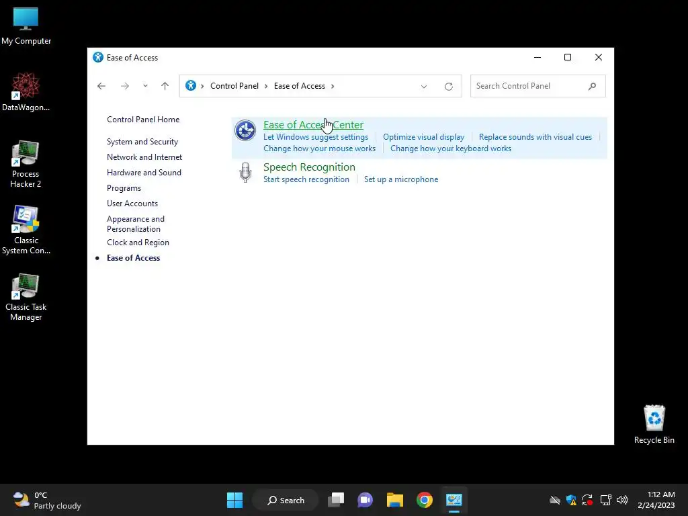Open the clock showing 1:12 AM
This screenshot has height=516, width=688.
point(656,500)
